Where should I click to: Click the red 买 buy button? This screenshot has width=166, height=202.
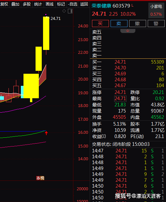(100, 23)
